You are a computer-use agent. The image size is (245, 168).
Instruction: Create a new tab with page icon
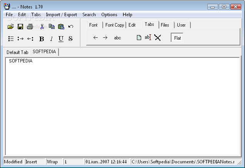click(x=139, y=38)
